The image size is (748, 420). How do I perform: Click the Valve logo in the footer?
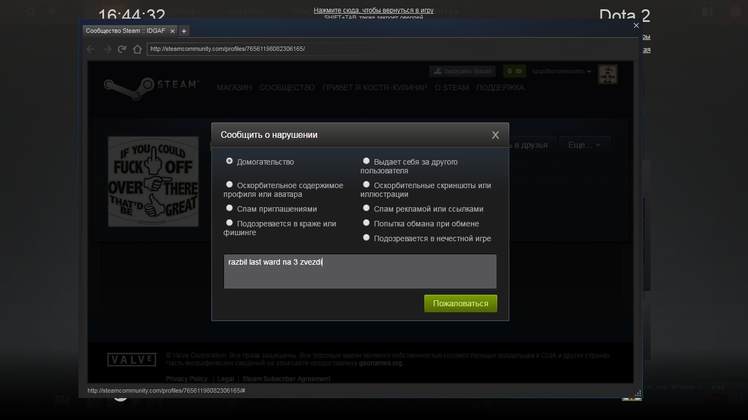point(132,360)
